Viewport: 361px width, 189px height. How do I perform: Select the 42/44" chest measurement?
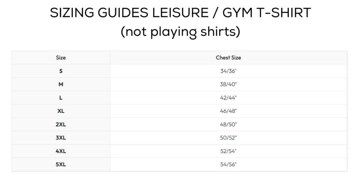pos(228,98)
